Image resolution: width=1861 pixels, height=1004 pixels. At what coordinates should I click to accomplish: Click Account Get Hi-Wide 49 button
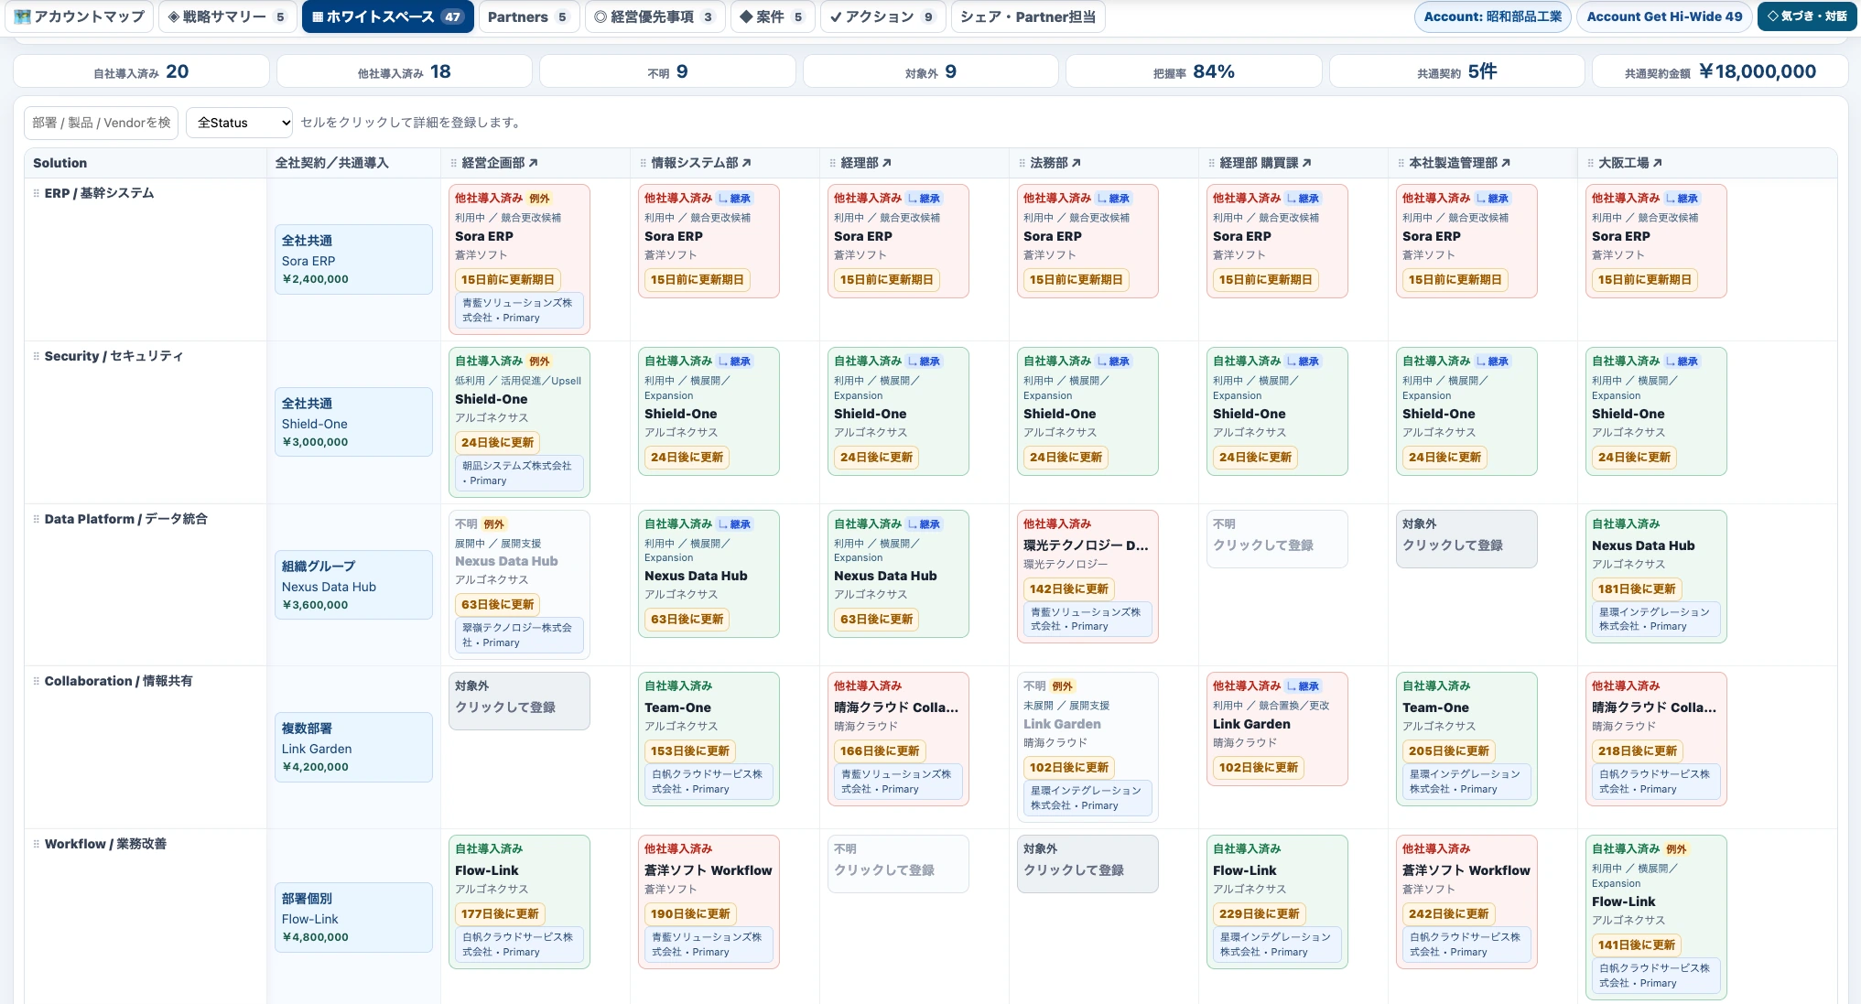pyautogui.click(x=1664, y=16)
